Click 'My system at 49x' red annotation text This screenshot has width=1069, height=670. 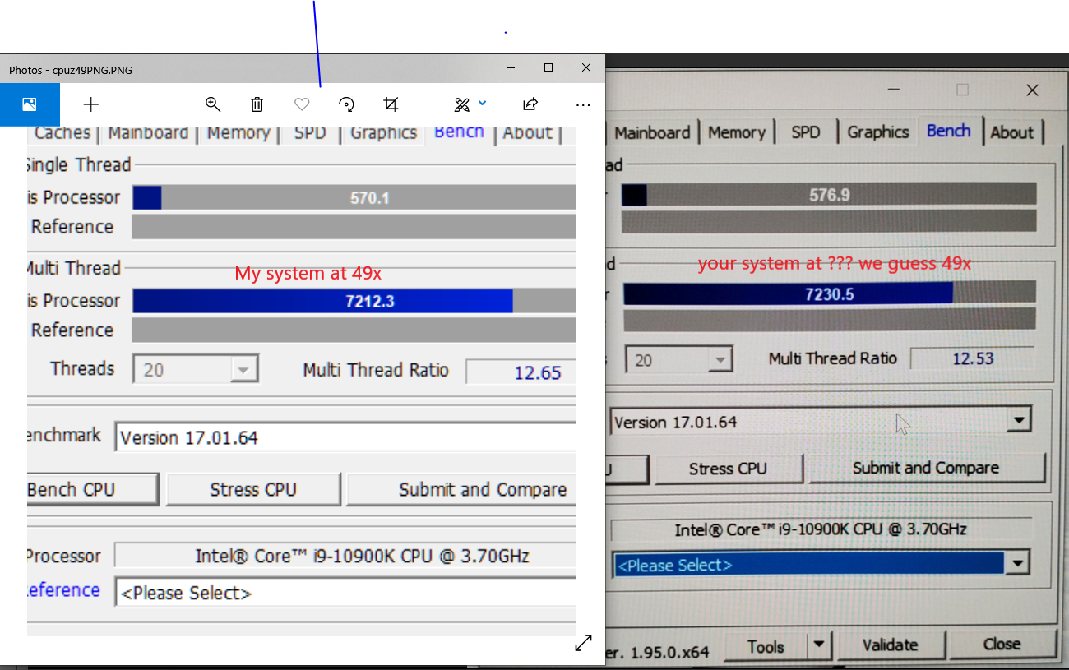(x=308, y=274)
